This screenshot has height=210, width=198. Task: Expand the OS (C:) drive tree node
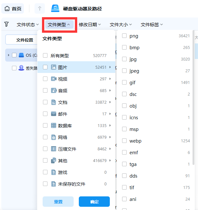click(x=8, y=55)
